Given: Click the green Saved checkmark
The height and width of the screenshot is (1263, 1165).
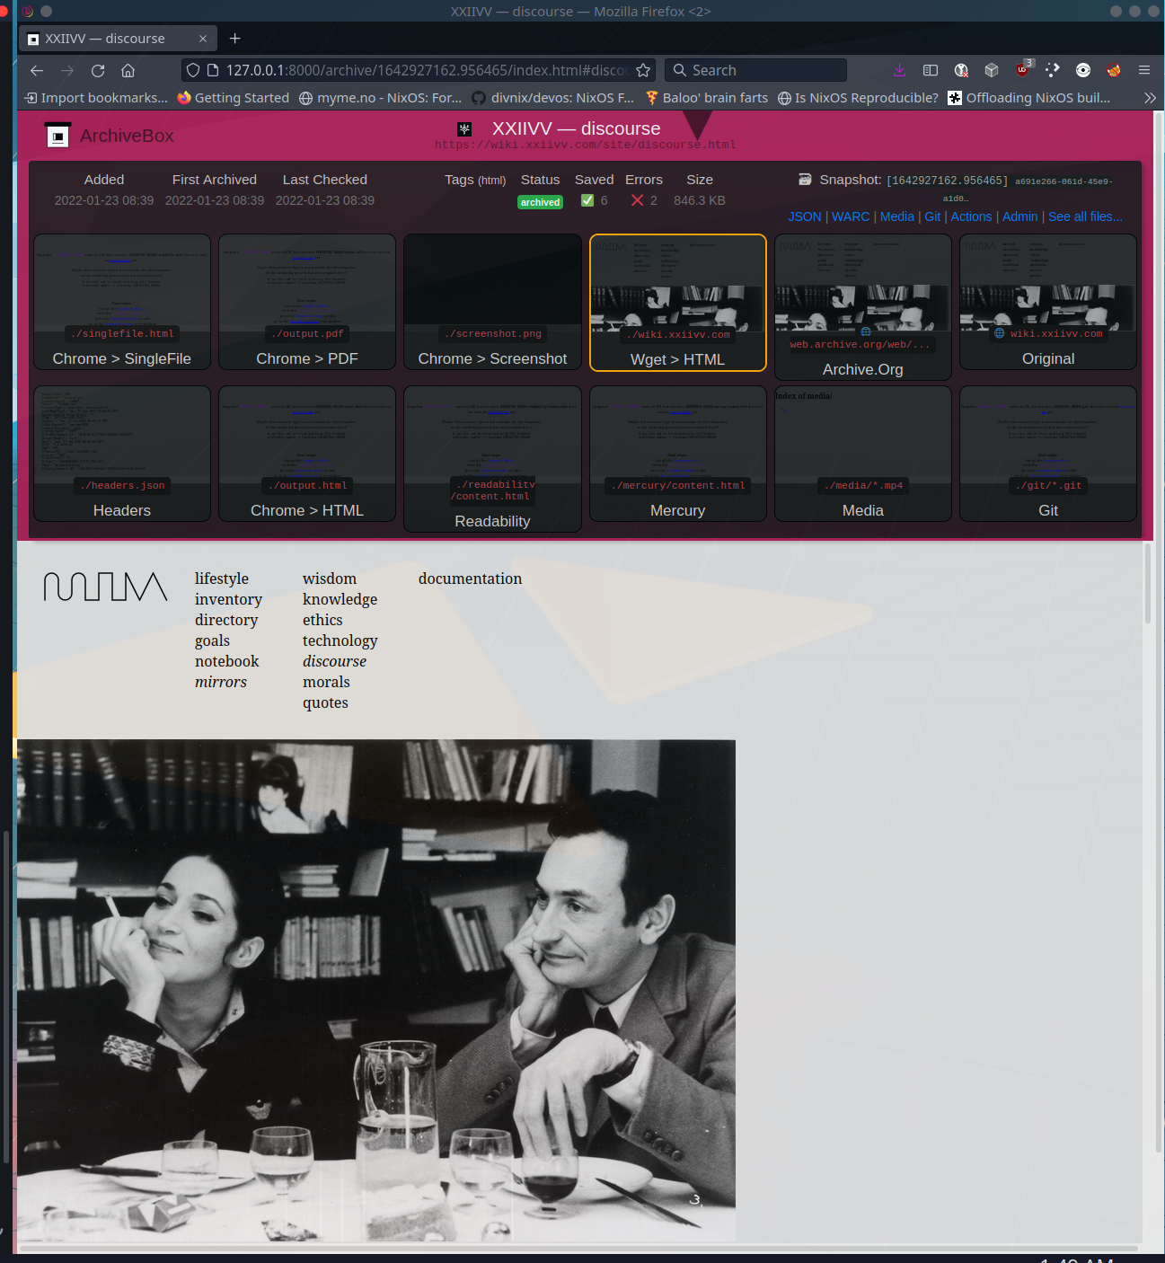Looking at the screenshot, I should click(587, 200).
